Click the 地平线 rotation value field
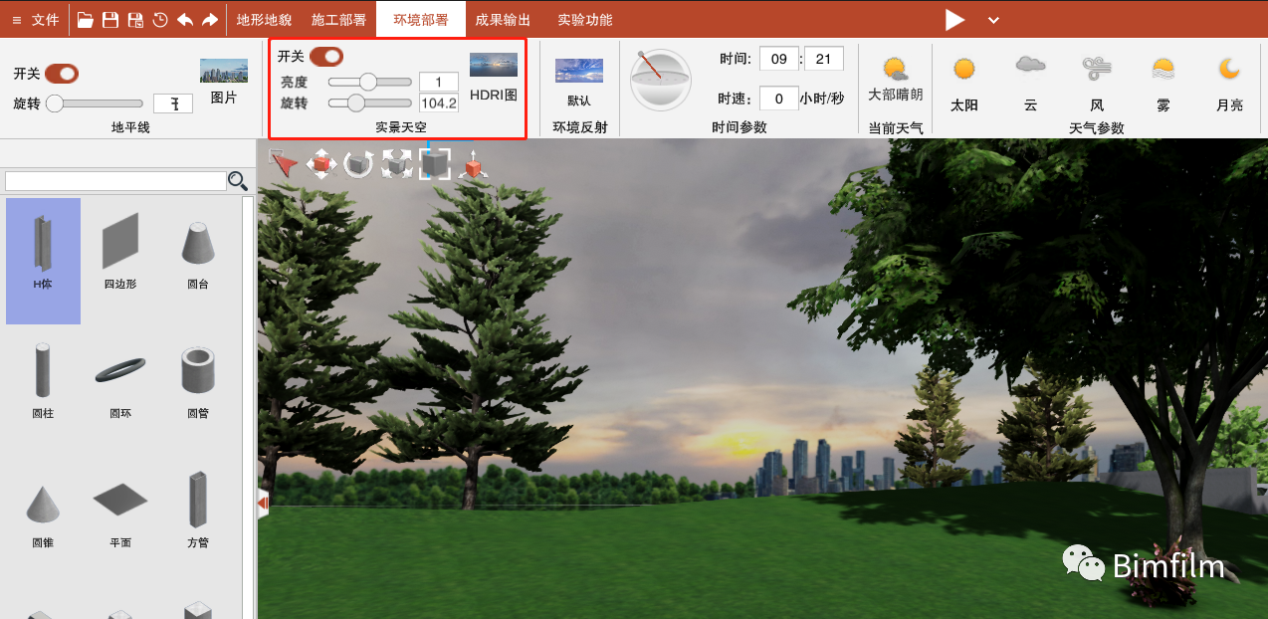 coord(173,103)
